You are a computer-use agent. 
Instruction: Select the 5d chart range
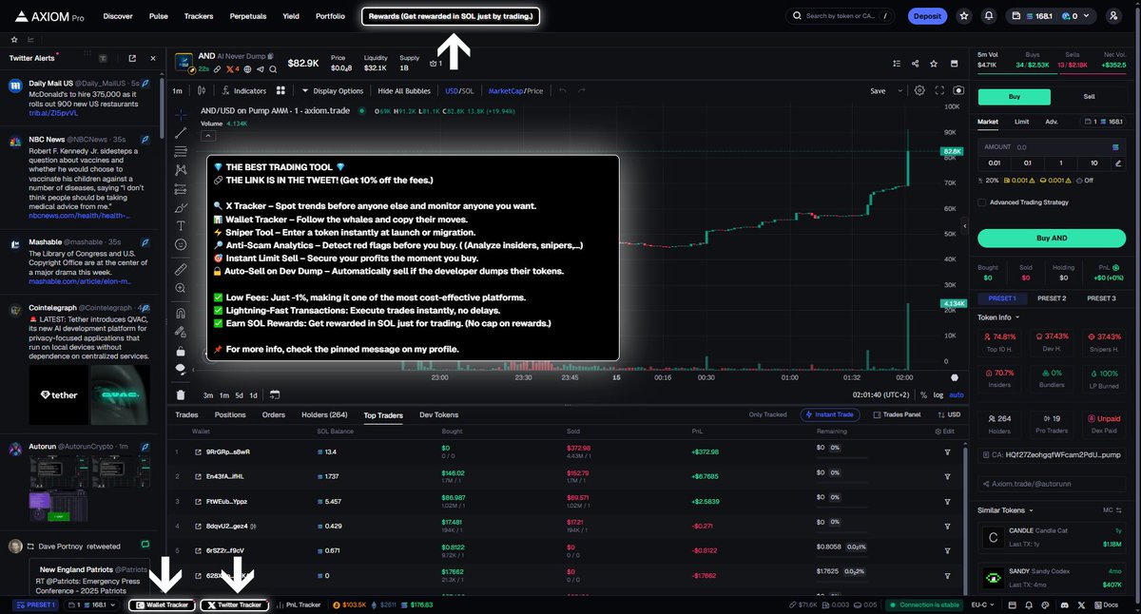[238, 394]
